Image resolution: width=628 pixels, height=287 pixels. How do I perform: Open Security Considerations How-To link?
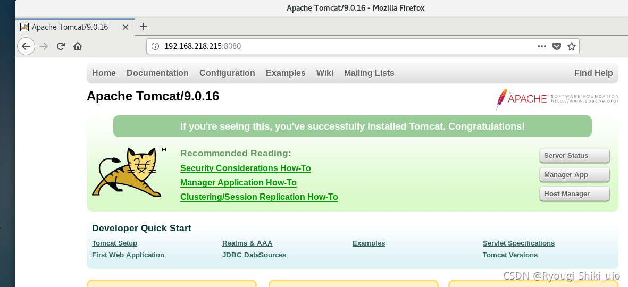tap(246, 168)
